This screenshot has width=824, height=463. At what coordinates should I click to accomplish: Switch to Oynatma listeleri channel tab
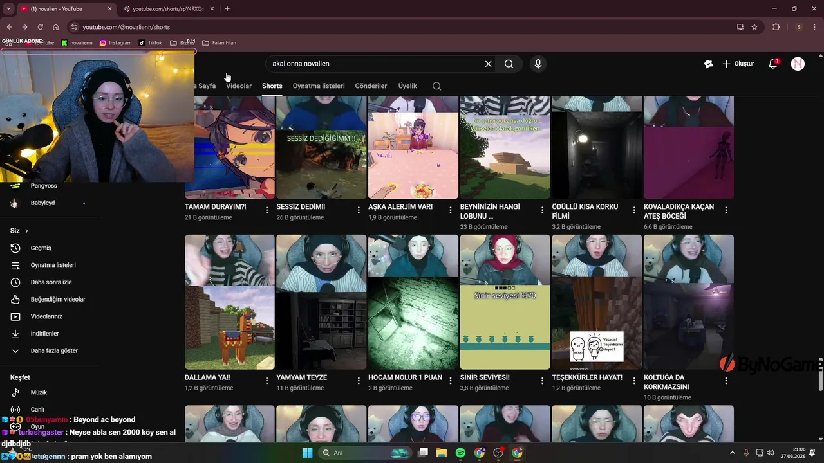point(319,86)
